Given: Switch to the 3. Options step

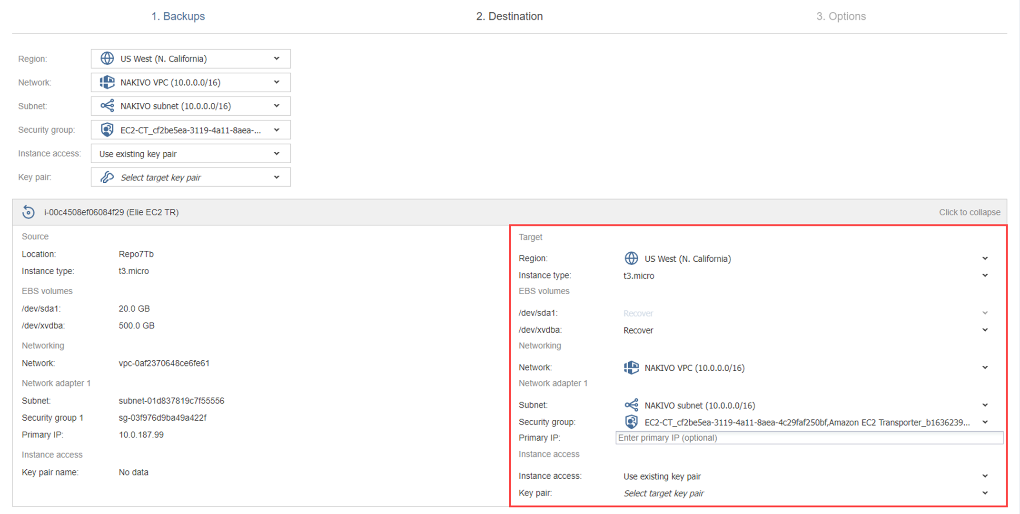Looking at the screenshot, I should (x=841, y=16).
